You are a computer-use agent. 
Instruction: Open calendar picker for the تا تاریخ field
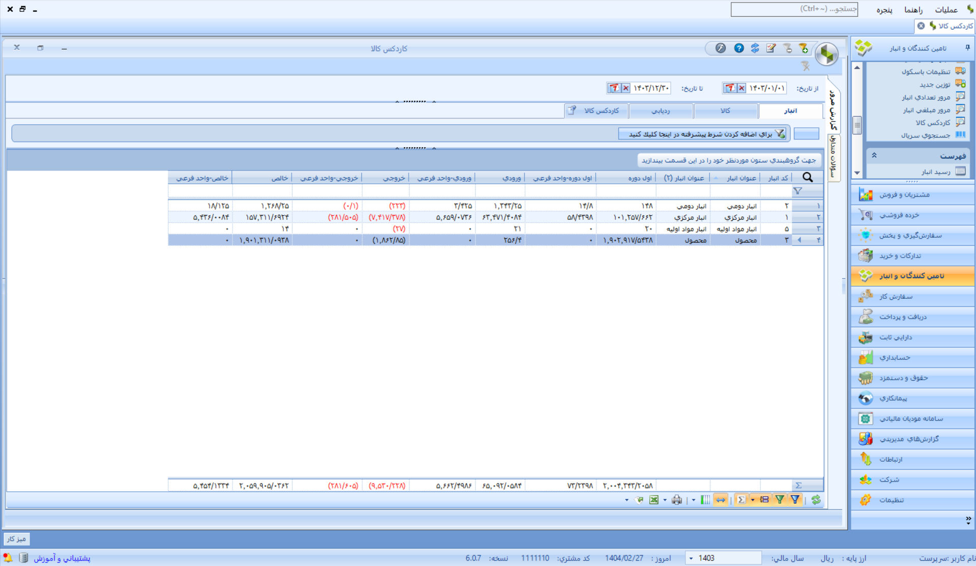[614, 88]
